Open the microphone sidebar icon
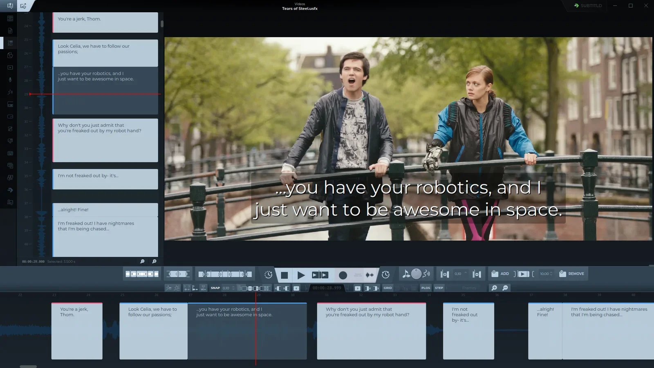Image resolution: width=654 pixels, height=368 pixels. coord(10,80)
